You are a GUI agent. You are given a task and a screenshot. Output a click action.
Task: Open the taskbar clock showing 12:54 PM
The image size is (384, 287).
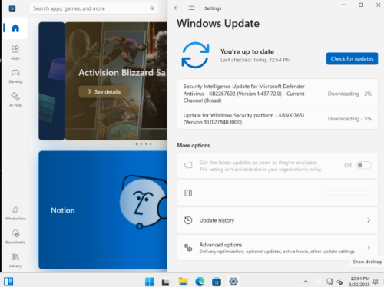click(x=359, y=282)
